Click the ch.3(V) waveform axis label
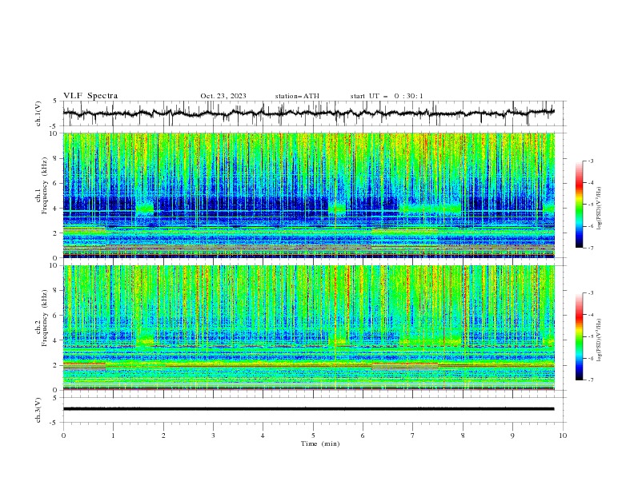Image resolution: width=634 pixels, height=489 pixels. [x=38, y=410]
